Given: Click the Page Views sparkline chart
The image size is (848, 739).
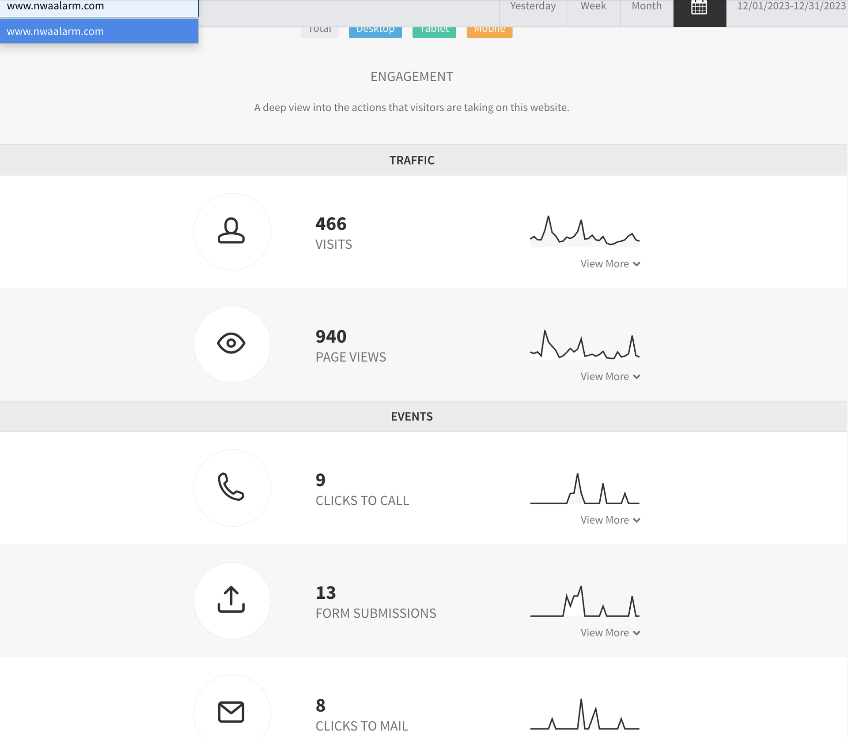Looking at the screenshot, I should click(584, 345).
